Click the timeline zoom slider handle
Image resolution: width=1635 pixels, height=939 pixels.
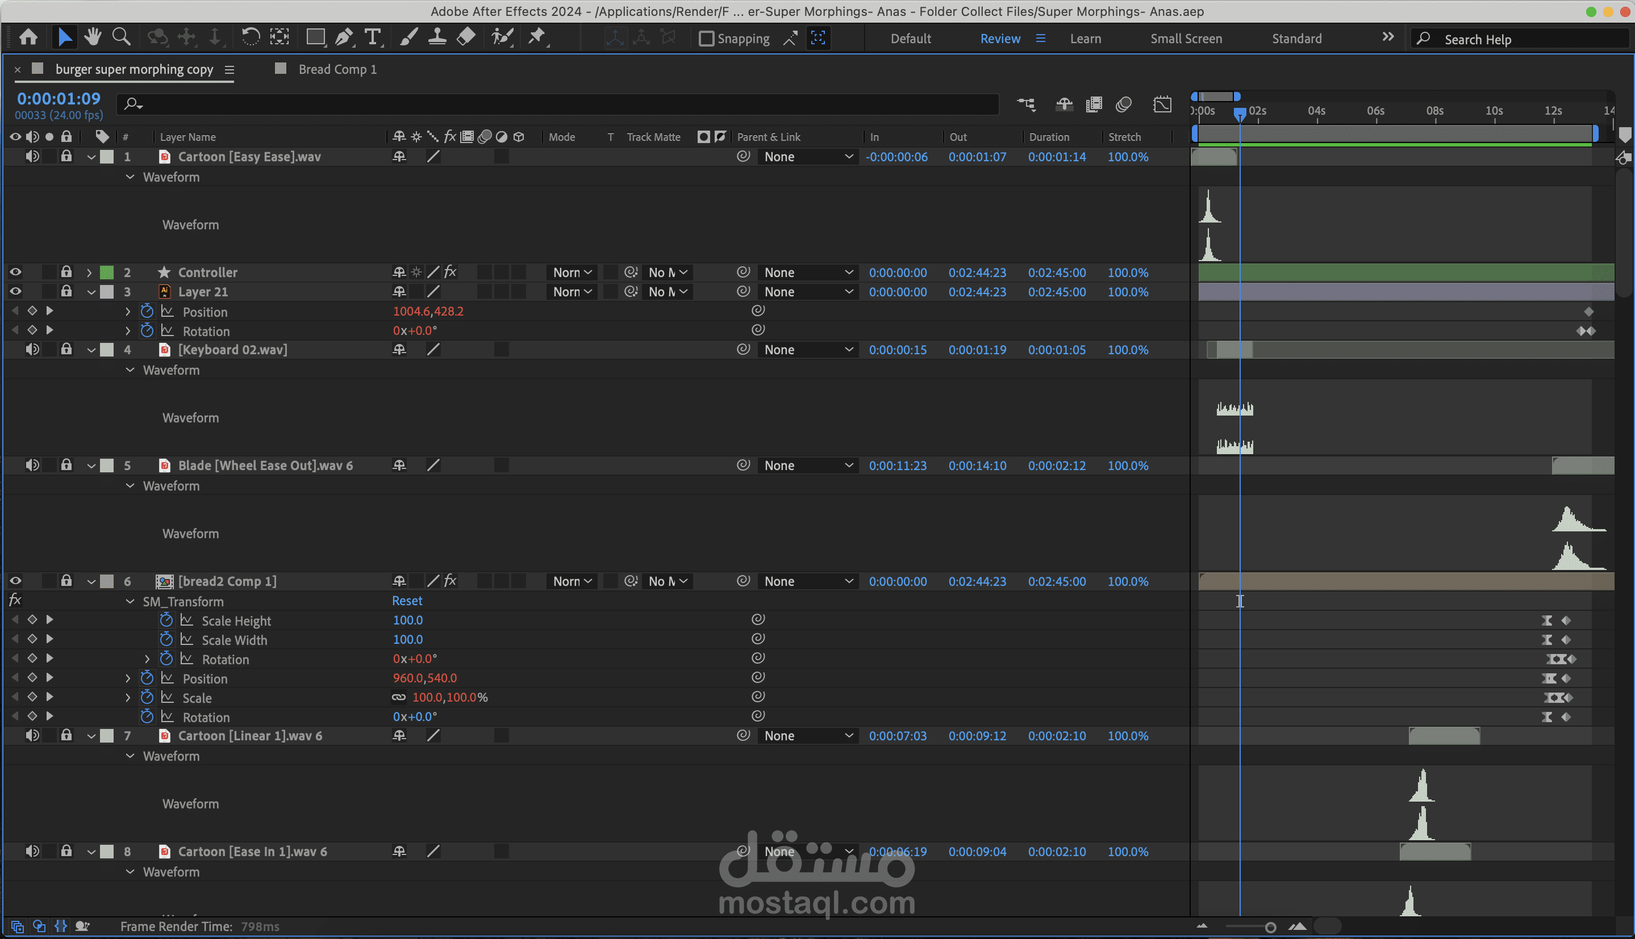(x=1270, y=928)
